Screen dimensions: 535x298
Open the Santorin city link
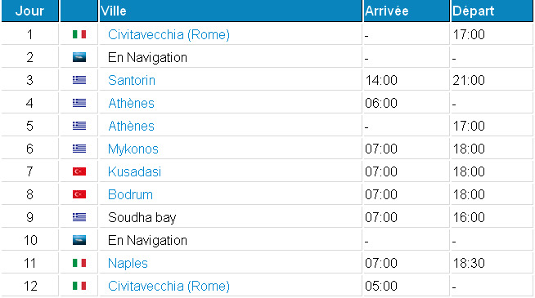[x=132, y=80]
